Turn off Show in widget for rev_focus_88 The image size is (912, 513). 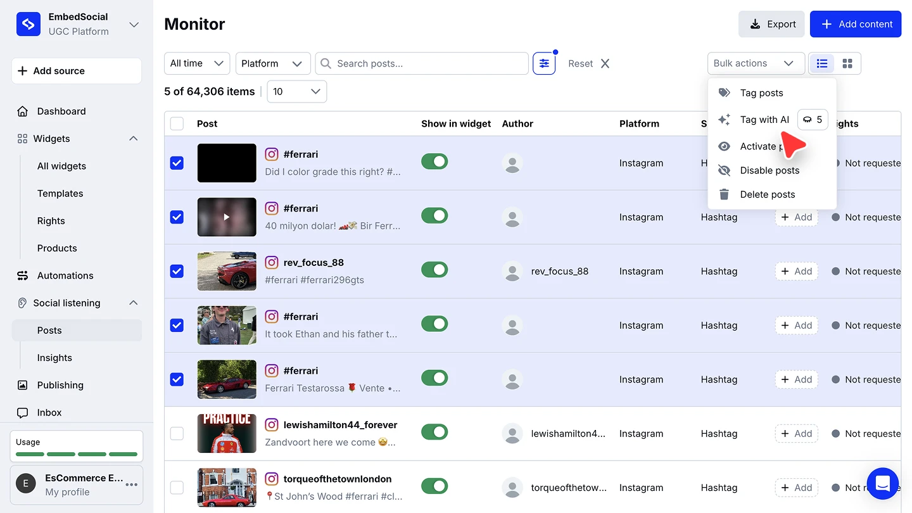(434, 270)
